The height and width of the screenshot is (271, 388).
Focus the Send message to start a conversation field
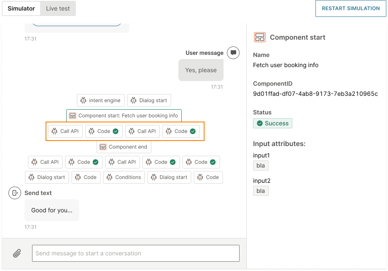[136, 253]
